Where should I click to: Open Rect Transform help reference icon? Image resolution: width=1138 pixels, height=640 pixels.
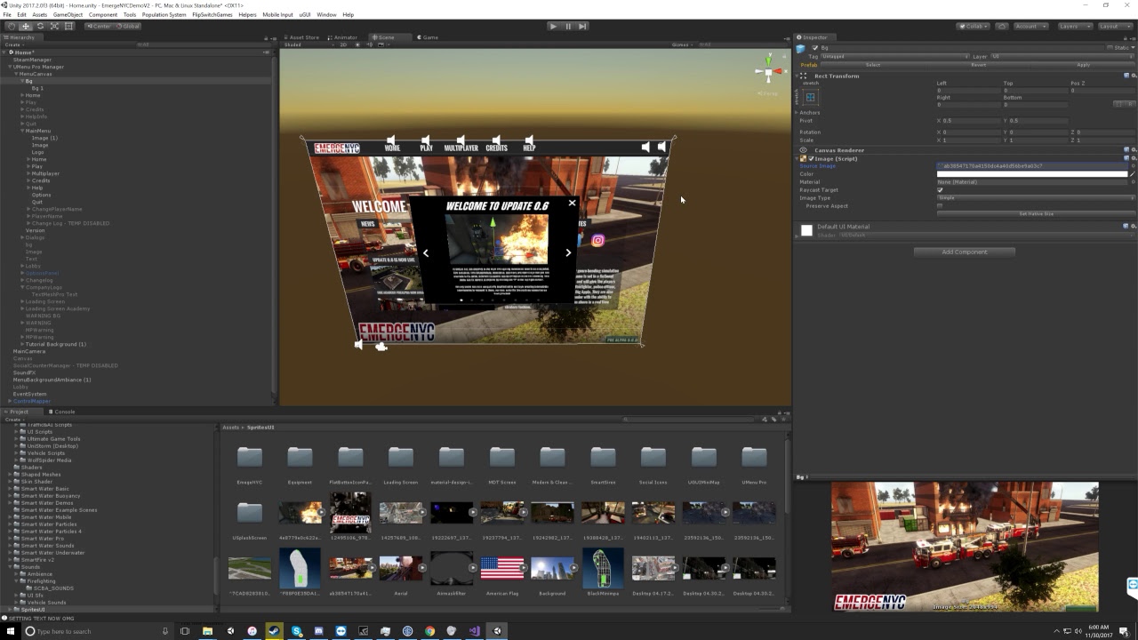pyautogui.click(x=1126, y=76)
